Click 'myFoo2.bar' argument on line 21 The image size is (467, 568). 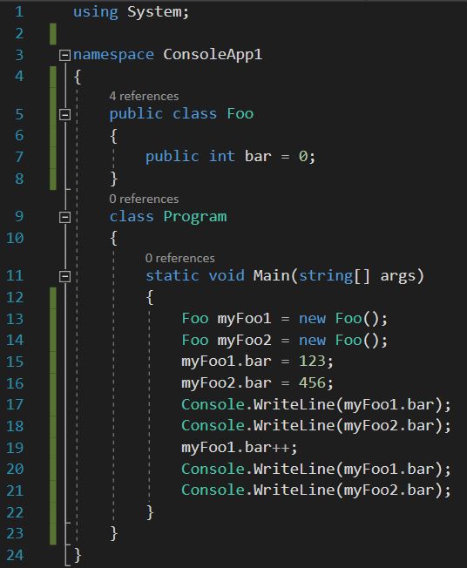click(389, 490)
